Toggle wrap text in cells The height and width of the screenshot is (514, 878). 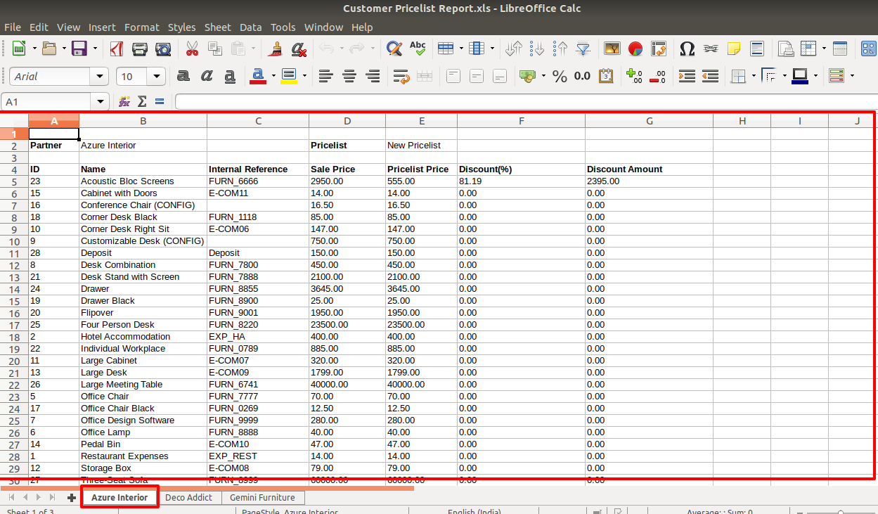tap(401, 76)
